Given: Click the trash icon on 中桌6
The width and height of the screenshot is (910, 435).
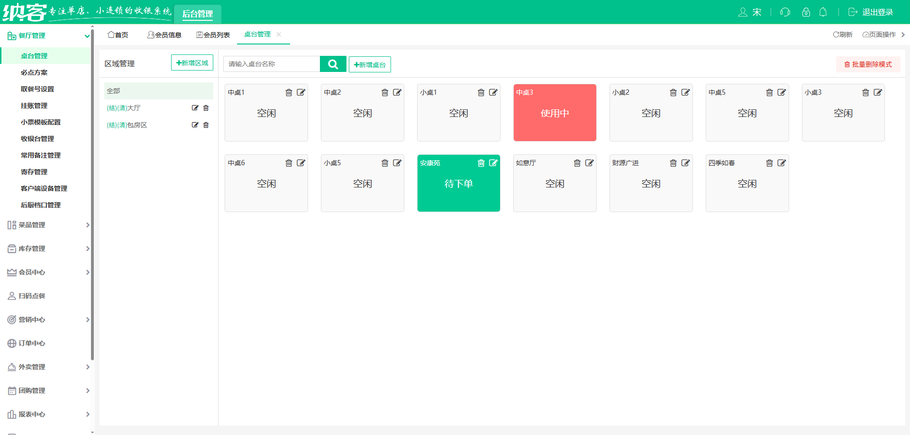Looking at the screenshot, I should [289, 163].
